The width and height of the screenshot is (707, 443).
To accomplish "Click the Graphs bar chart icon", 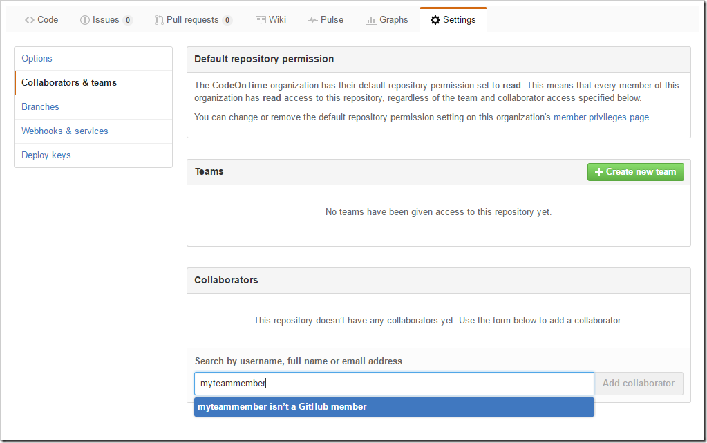I will click(370, 20).
